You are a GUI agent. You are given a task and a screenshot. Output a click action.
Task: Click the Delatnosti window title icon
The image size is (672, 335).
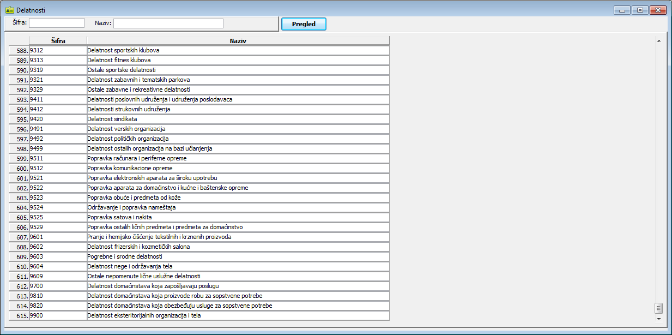click(9, 10)
